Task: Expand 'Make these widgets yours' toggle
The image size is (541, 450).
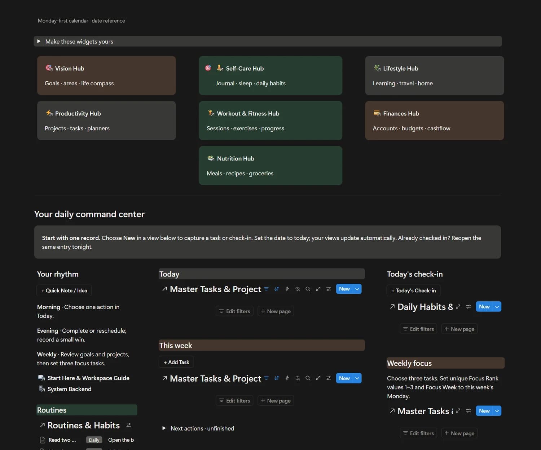Action: pos(39,41)
